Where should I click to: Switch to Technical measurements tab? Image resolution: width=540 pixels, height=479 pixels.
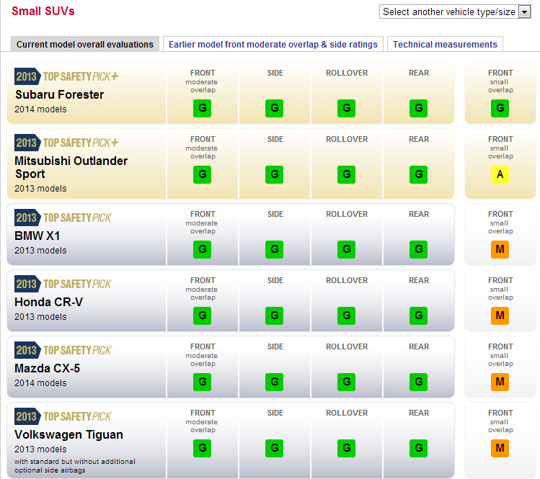[x=445, y=44]
